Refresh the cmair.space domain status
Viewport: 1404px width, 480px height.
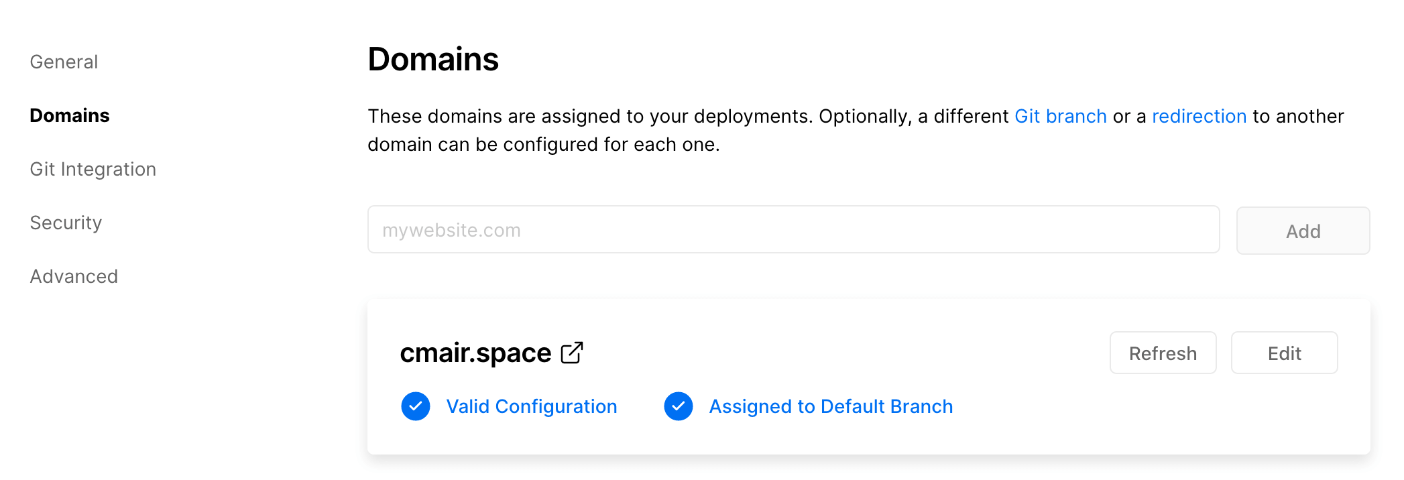click(x=1163, y=353)
